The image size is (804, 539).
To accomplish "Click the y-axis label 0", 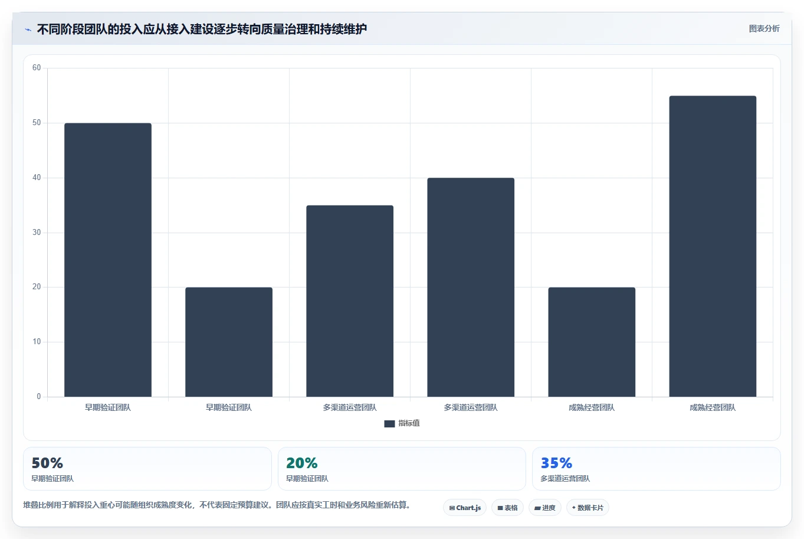I will (x=39, y=397).
